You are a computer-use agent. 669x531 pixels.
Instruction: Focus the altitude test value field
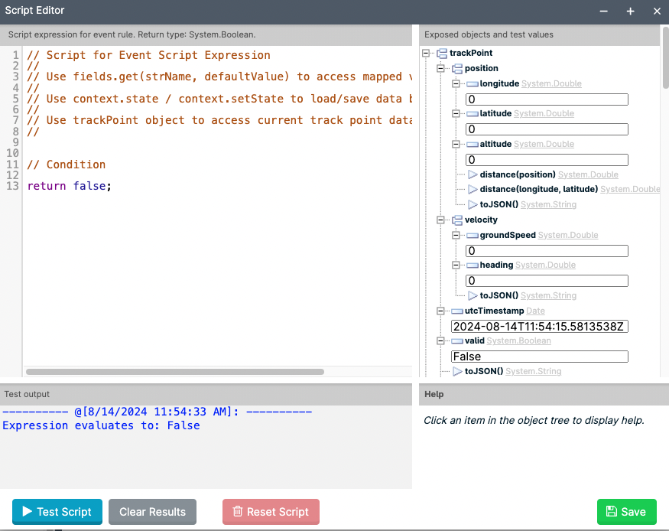(x=547, y=160)
